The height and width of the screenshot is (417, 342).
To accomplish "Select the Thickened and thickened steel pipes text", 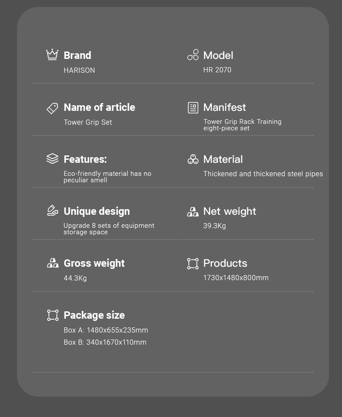I will [x=263, y=174].
